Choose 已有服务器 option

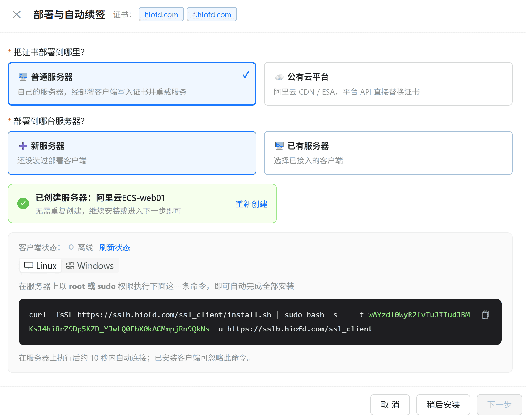coord(388,153)
